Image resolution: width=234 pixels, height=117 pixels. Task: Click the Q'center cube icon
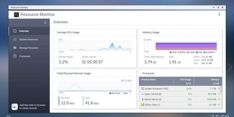coord(15,107)
